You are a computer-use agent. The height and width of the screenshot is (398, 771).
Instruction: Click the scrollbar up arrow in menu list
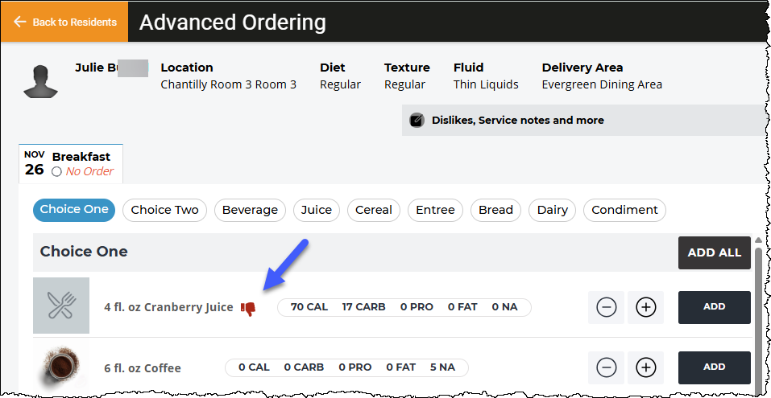tap(759, 240)
